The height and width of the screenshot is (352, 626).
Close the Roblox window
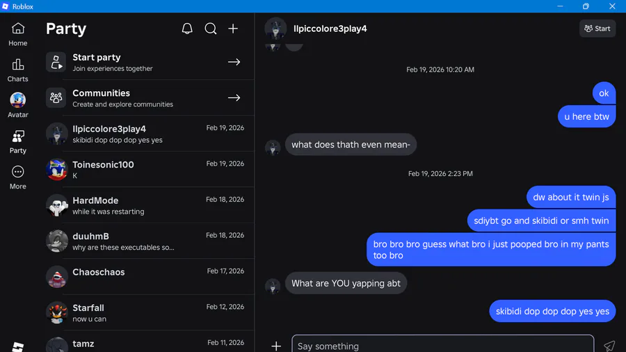pyautogui.click(x=612, y=6)
